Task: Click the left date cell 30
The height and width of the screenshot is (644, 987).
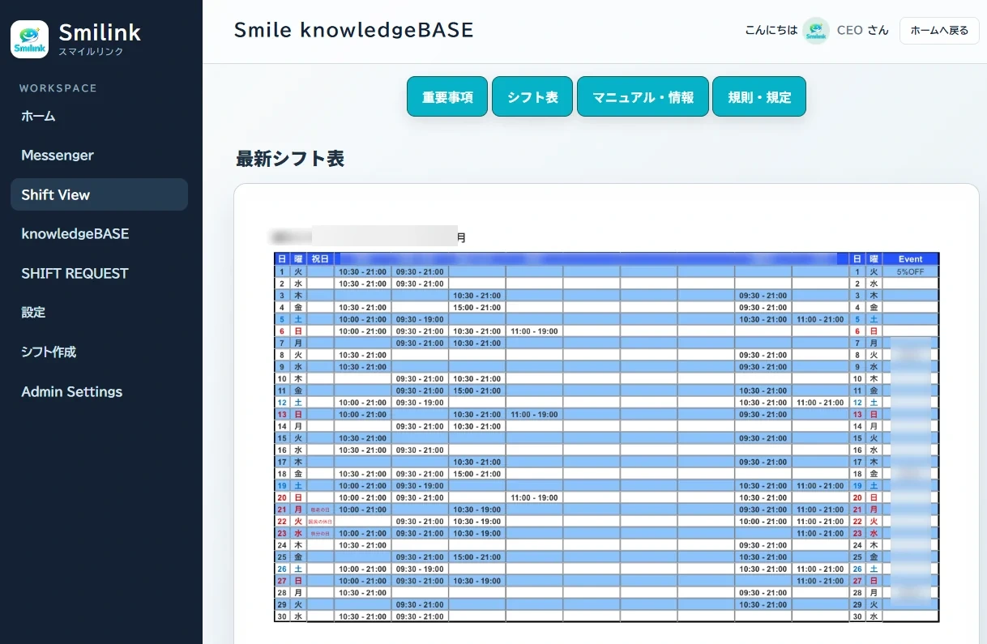Action: coord(282,616)
